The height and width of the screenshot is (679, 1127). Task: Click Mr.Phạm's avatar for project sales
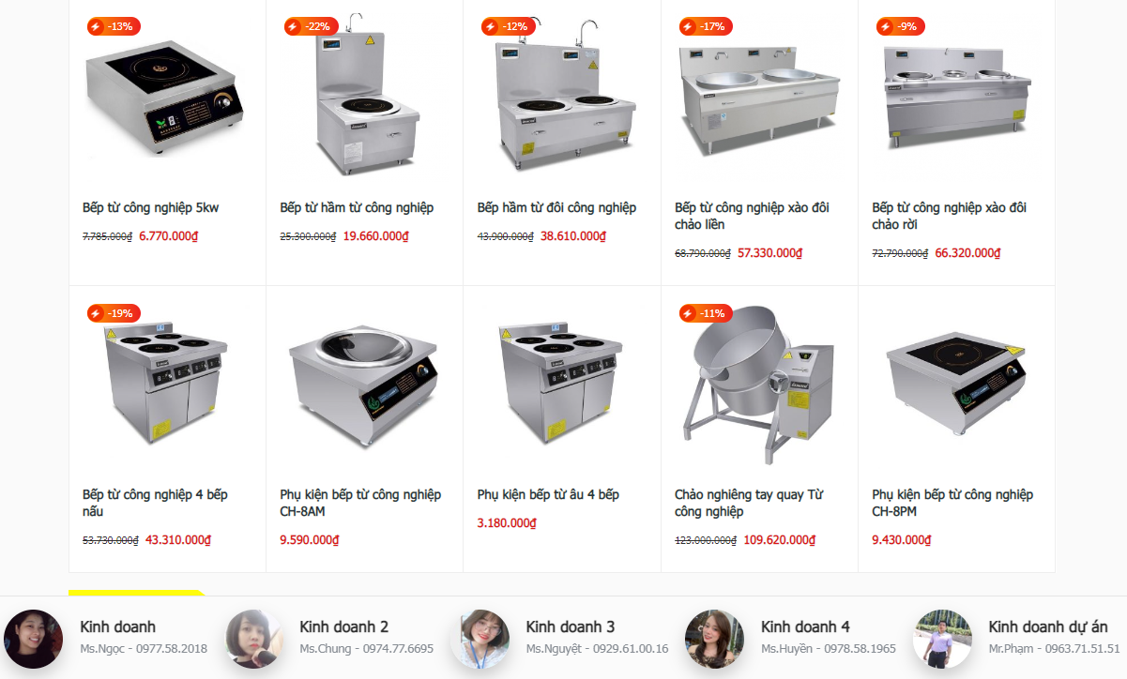943,639
